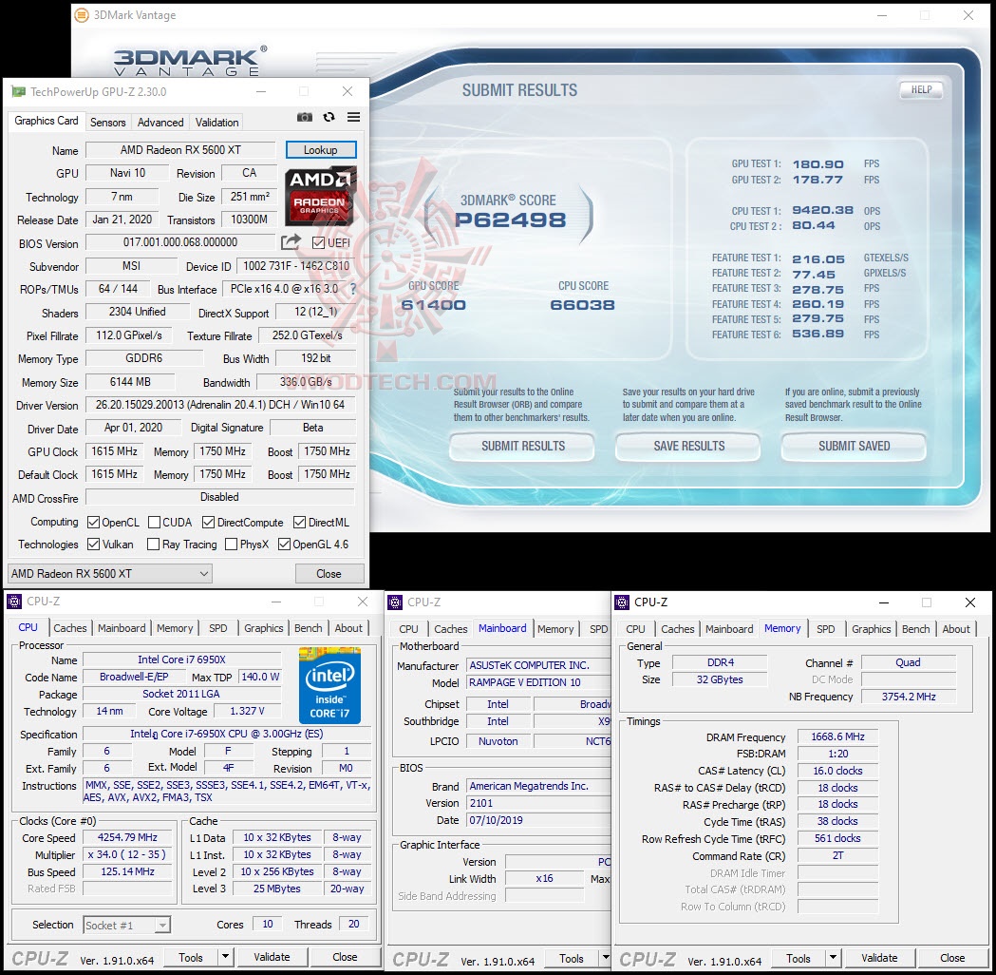Toggle the OpenGL 4.6 checkbox
Image resolution: width=996 pixels, height=975 pixels.
point(284,545)
